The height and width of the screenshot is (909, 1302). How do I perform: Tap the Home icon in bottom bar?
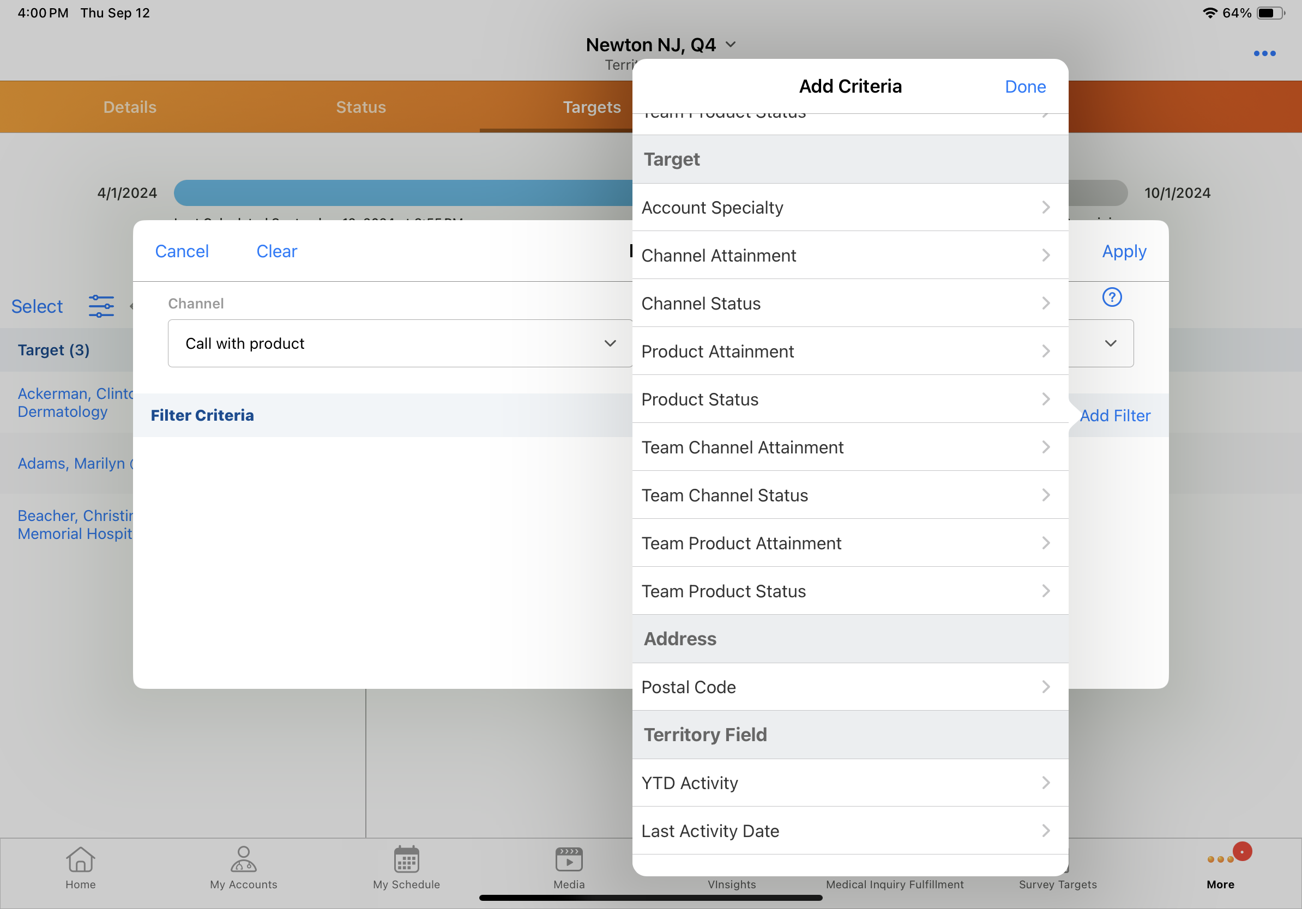point(80,860)
